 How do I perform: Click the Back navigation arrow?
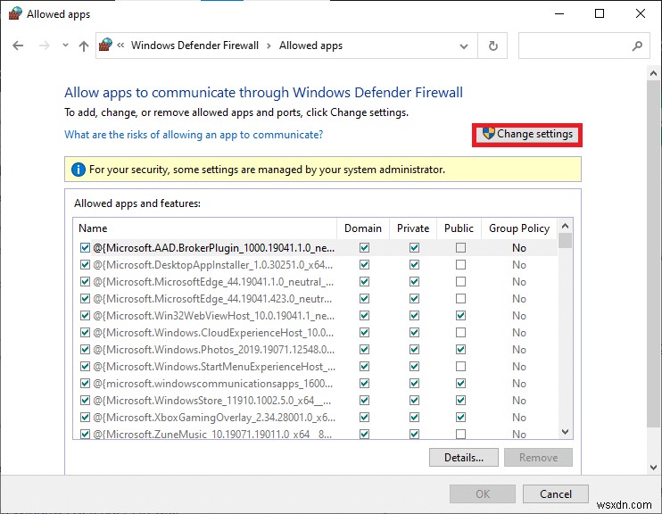coord(18,46)
